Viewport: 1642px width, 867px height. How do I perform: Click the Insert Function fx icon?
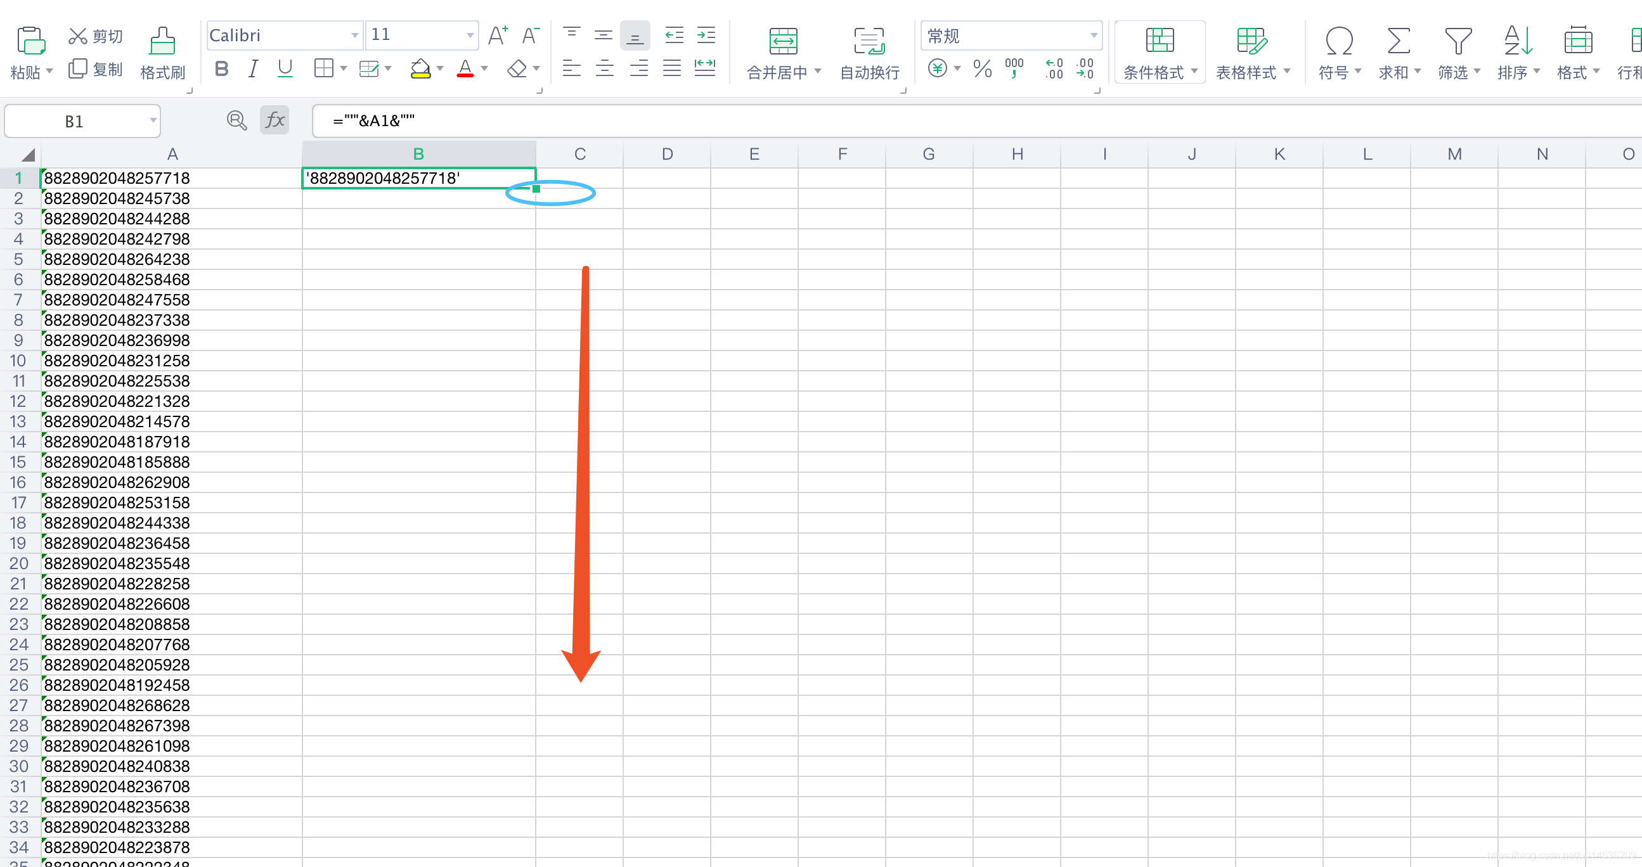(275, 120)
